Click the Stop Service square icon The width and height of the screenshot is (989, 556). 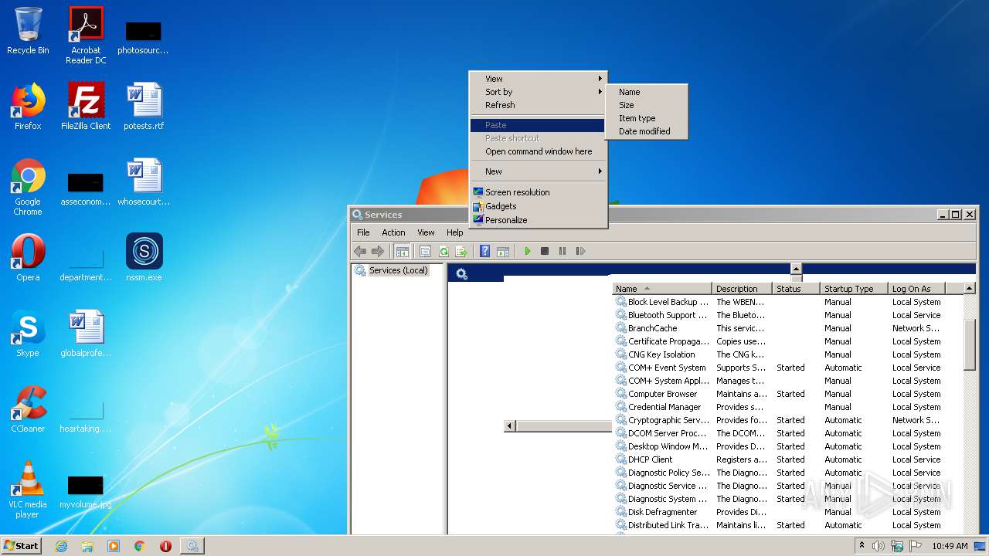point(545,251)
